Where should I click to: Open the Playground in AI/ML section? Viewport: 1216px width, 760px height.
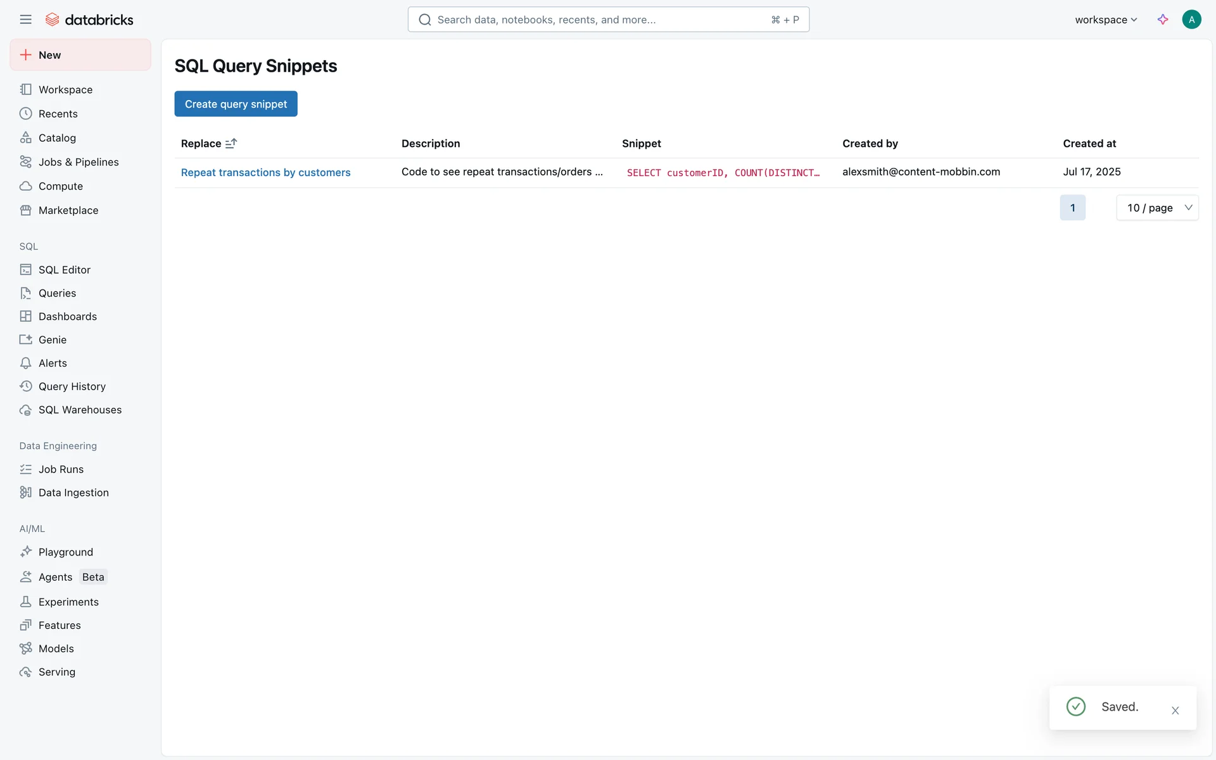pos(65,552)
